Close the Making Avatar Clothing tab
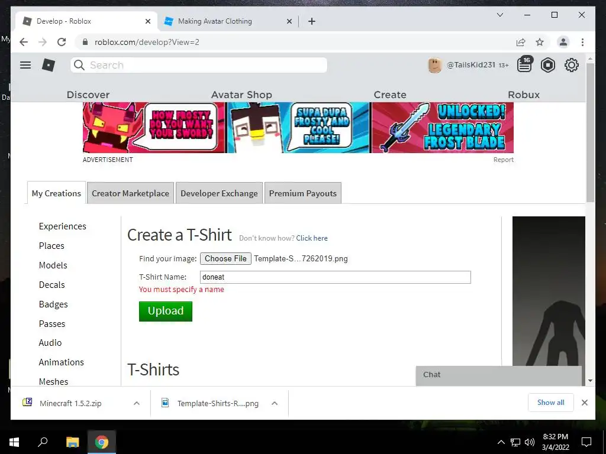 (289, 21)
